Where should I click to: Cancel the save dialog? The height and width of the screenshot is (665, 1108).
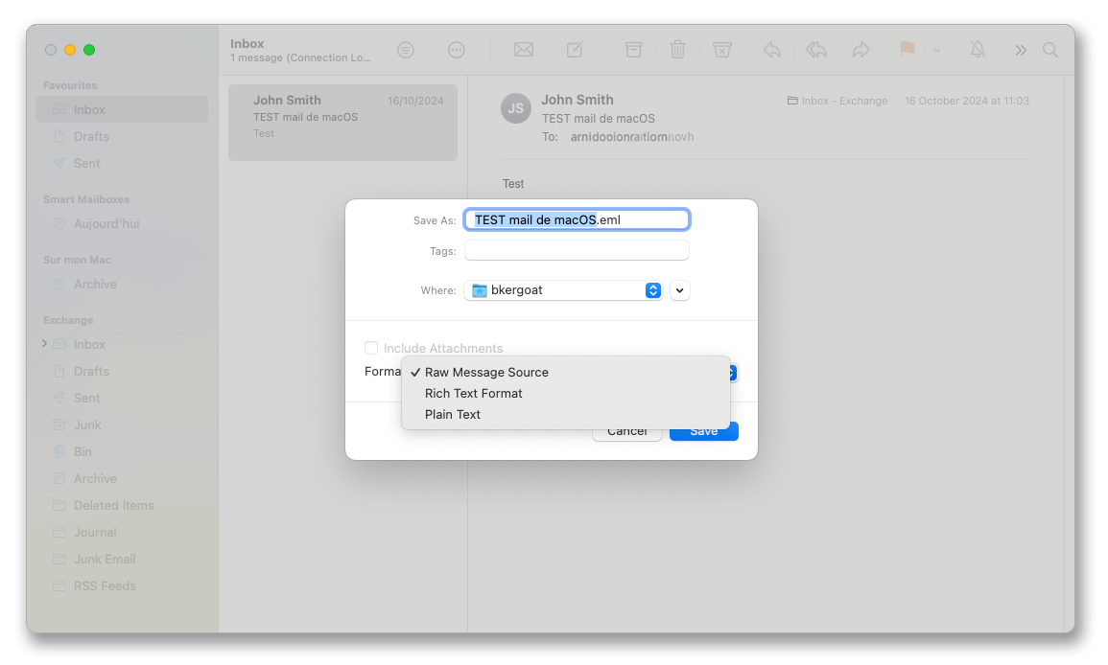click(626, 430)
